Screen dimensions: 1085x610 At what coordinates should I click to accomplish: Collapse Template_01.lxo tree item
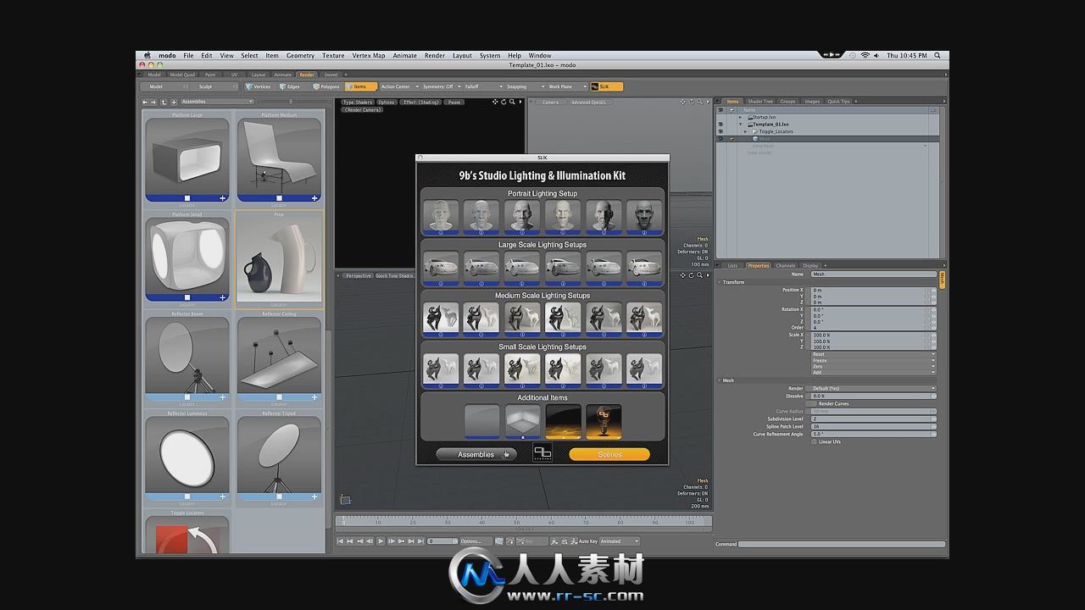tap(741, 125)
